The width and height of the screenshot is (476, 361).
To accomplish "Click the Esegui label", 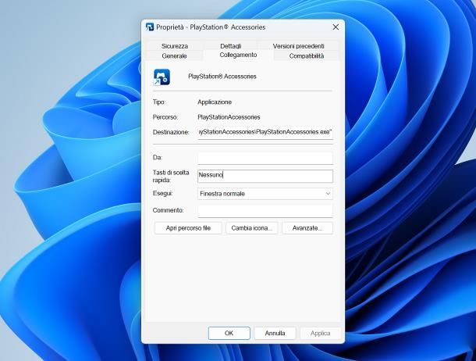I will coord(162,193).
